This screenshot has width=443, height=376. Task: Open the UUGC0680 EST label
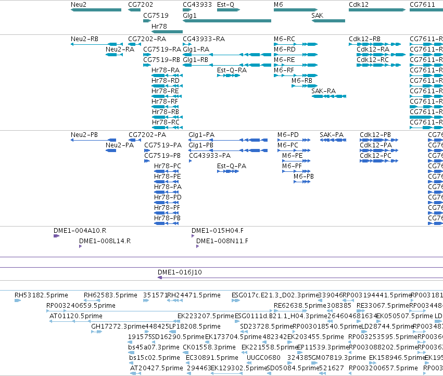tap(263, 358)
